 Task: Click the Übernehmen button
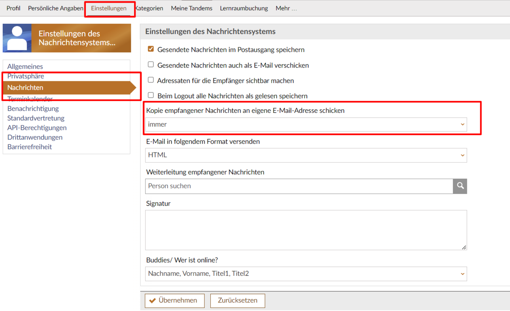pos(174,300)
